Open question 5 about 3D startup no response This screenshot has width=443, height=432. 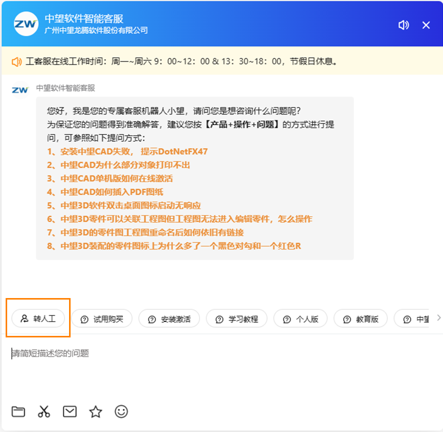(x=124, y=206)
